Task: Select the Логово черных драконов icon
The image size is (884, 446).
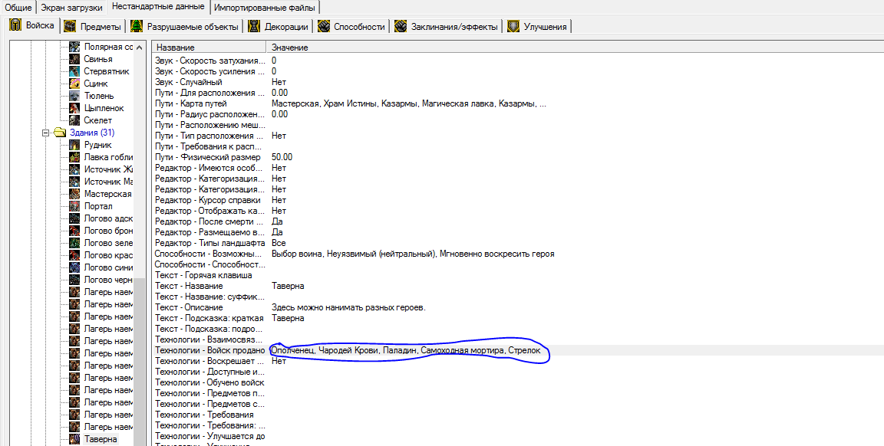Action: (x=74, y=280)
